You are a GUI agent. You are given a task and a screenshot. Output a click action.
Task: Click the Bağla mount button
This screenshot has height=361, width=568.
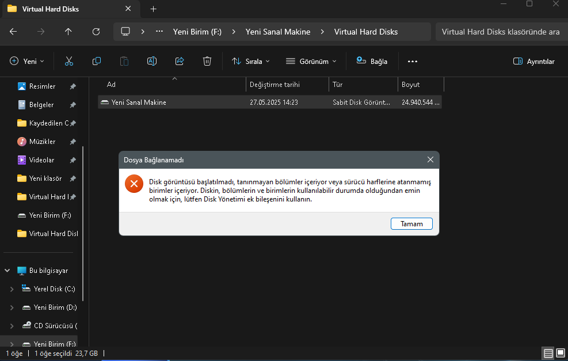point(372,61)
